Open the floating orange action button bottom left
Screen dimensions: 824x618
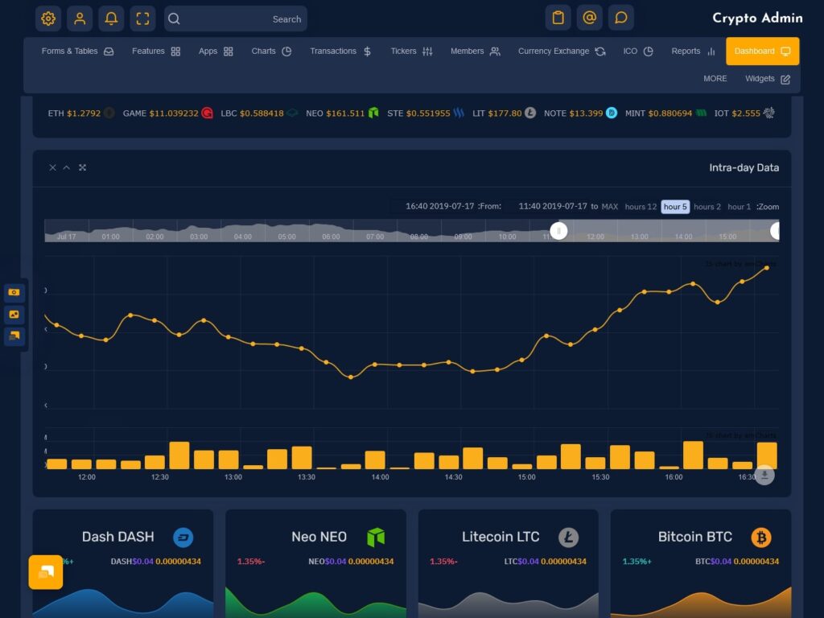(45, 572)
